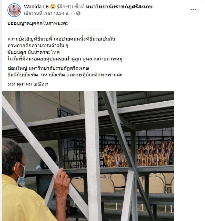Screen dimensions: 205x221
Task: Open Wanida LB's round profile picture
Action: click(x=14, y=10)
